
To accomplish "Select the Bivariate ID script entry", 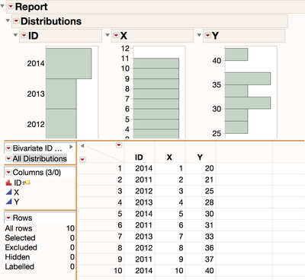I will pyautogui.click(x=37, y=148).
